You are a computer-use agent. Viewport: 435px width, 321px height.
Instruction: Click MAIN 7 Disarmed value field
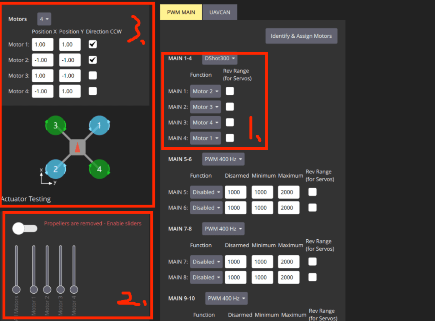point(235,262)
